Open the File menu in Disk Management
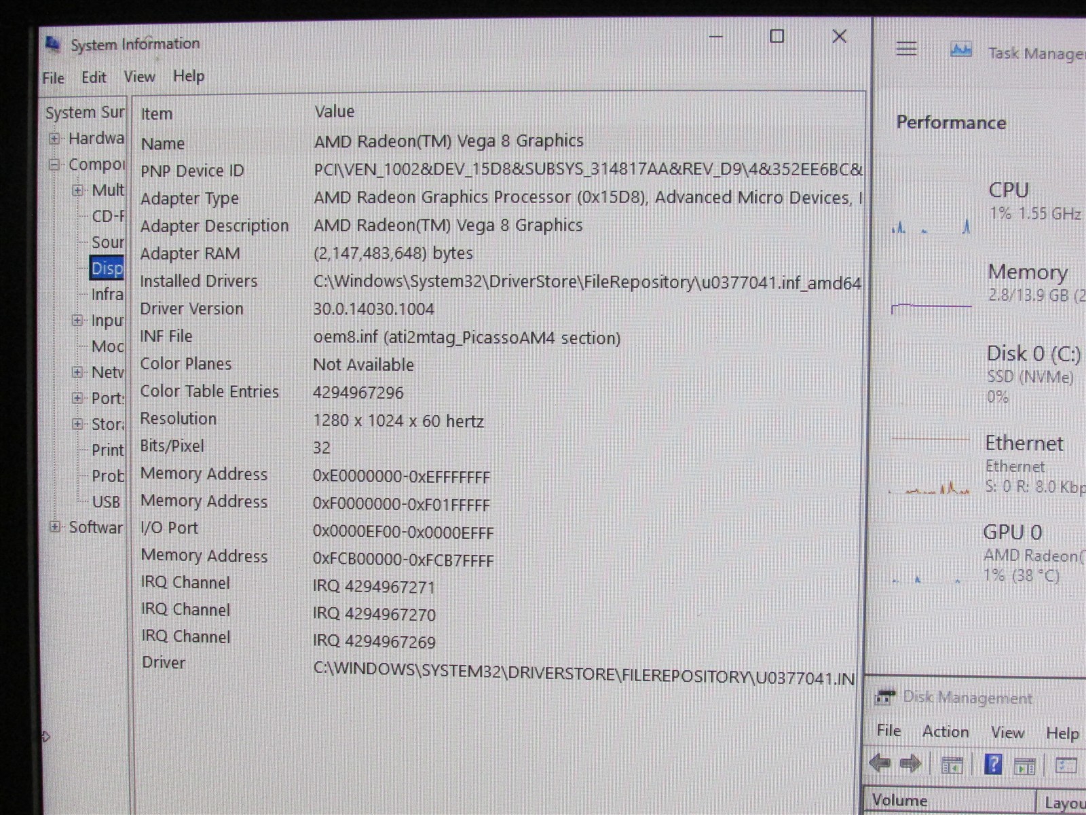Image resolution: width=1086 pixels, height=815 pixels. pos(888,731)
